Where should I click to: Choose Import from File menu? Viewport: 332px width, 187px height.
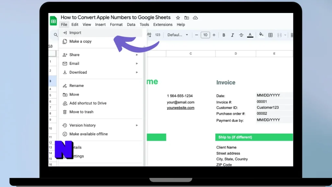101,33
